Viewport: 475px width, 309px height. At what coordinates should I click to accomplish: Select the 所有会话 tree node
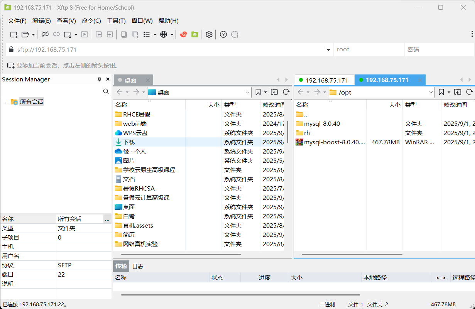pyautogui.click(x=32, y=102)
